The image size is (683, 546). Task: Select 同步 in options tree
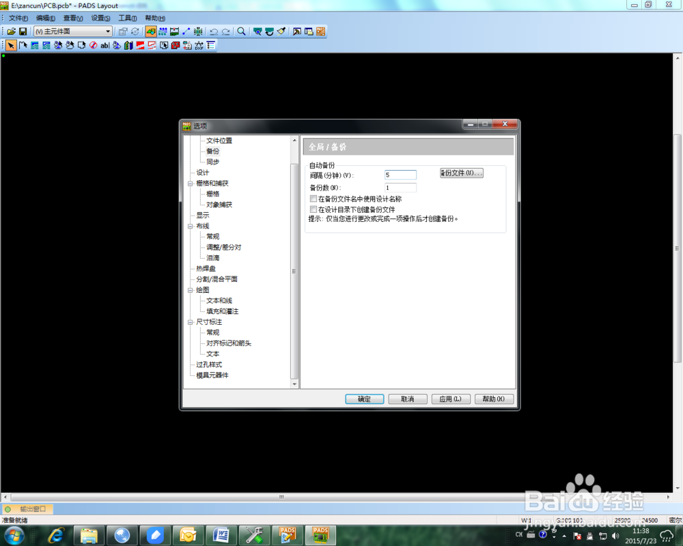pos(212,162)
